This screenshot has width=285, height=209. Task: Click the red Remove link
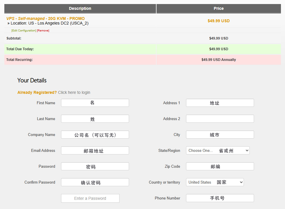click(x=43, y=31)
